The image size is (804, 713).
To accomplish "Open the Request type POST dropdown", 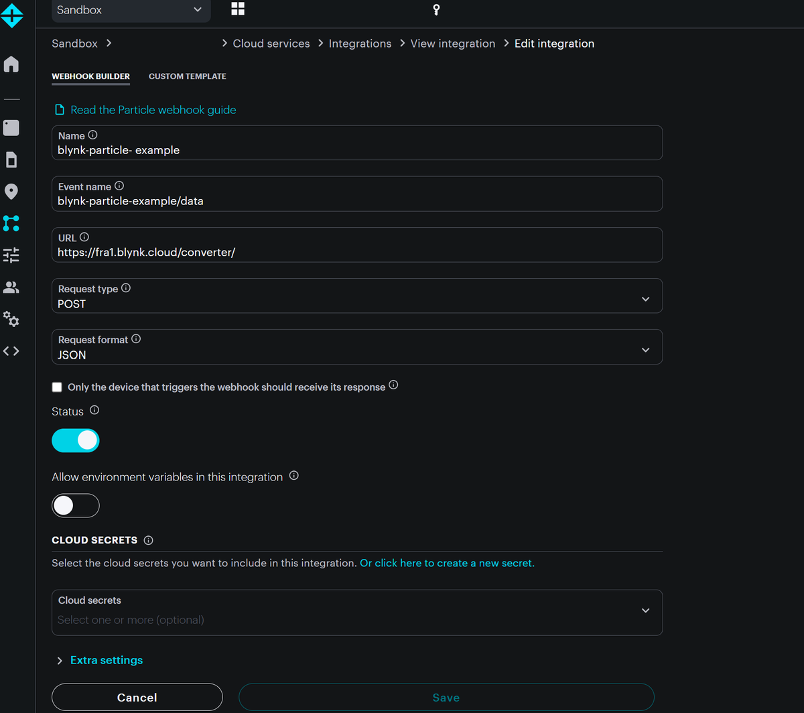I will [357, 296].
